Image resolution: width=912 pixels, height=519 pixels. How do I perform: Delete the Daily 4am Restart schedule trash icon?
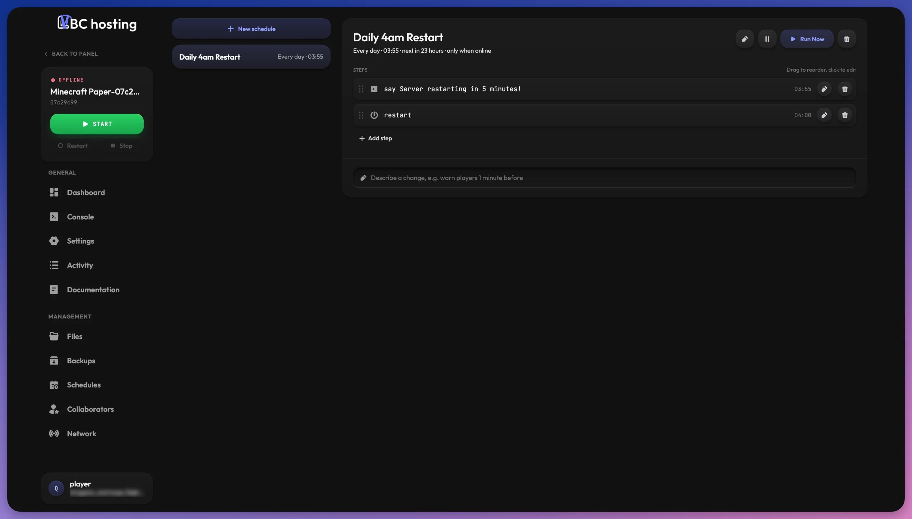(846, 39)
